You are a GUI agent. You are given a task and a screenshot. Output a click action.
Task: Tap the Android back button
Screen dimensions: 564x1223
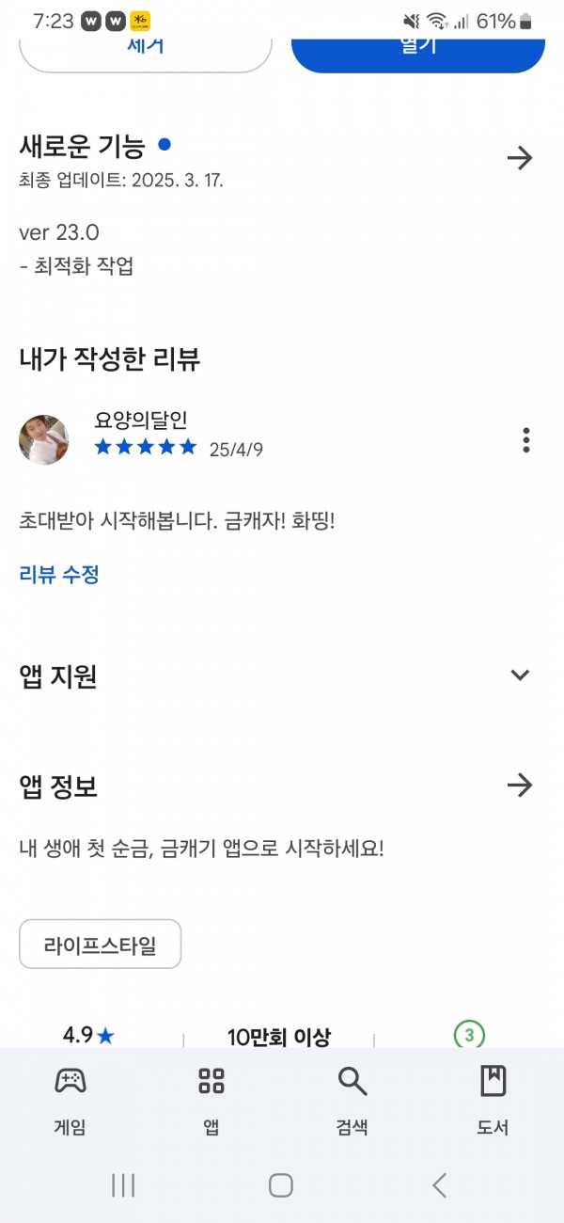tap(439, 1185)
